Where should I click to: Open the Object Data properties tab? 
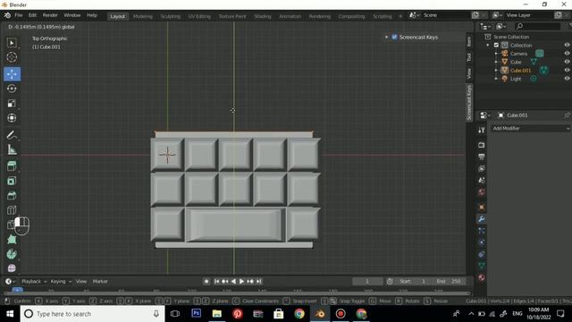(482, 266)
